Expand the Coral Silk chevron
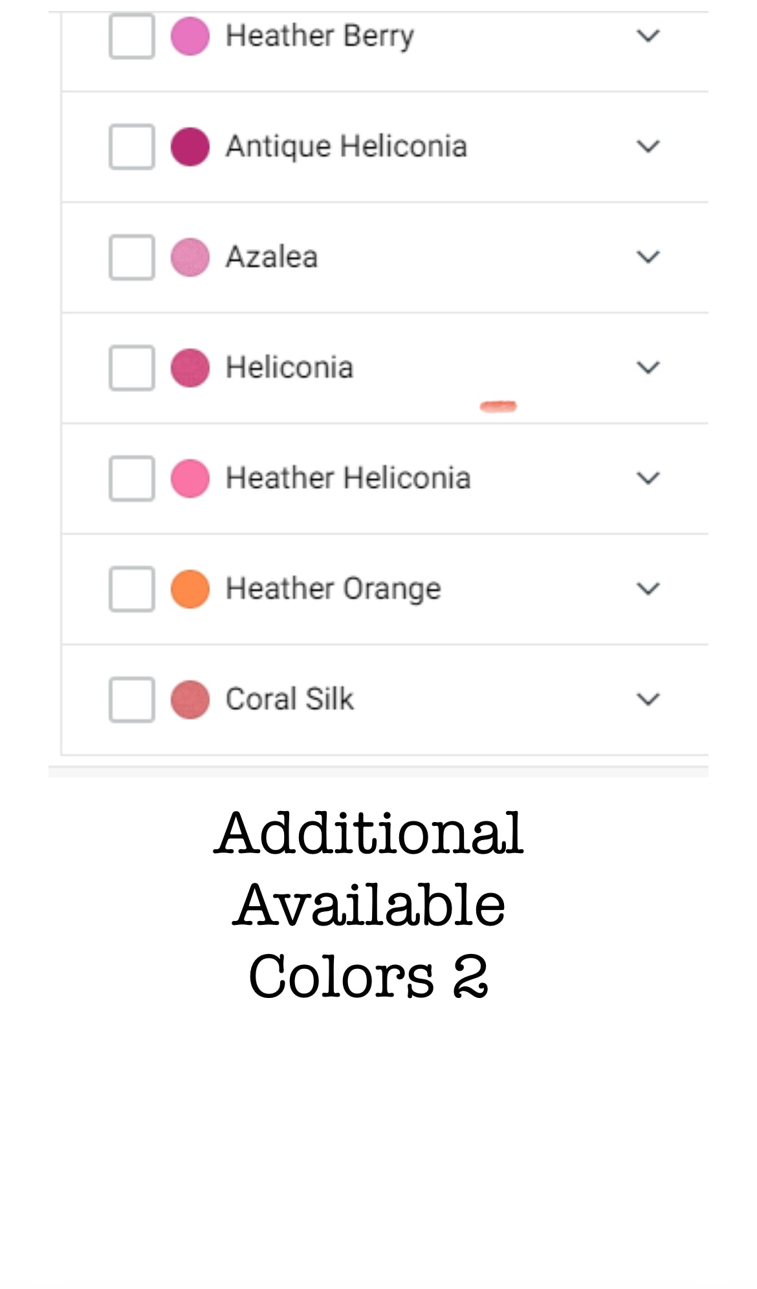This screenshot has height=1289, width=757. click(x=648, y=699)
